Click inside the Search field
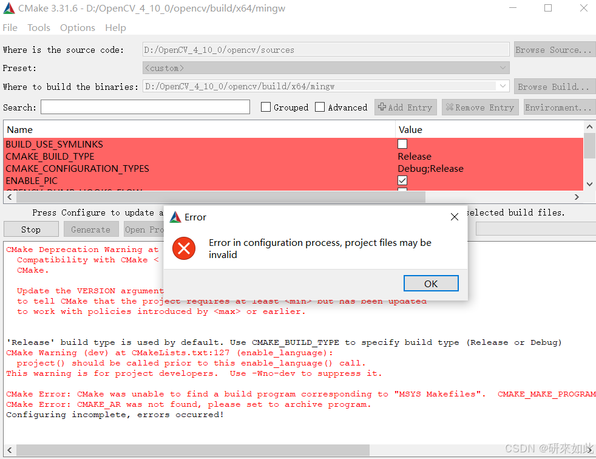 point(144,107)
